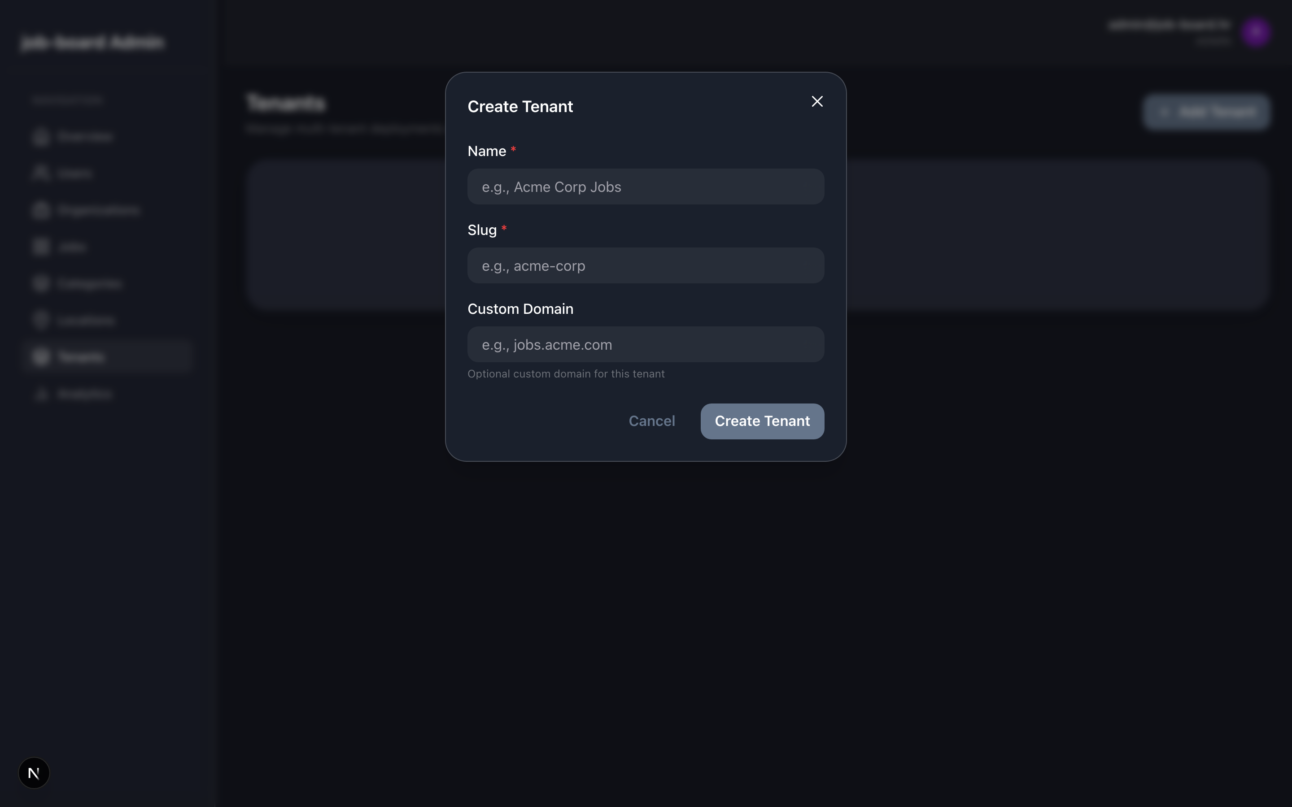The height and width of the screenshot is (807, 1292).
Task: Click the Custom Domain input field
Action: pos(646,344)
